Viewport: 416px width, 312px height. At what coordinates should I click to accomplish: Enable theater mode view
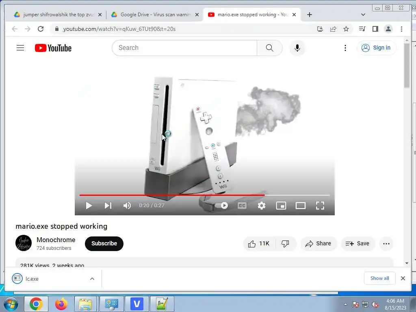301,206
